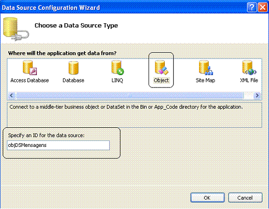Click the XML File text label
This screenshot has height=209, width=269.
(x=249, y=80)
